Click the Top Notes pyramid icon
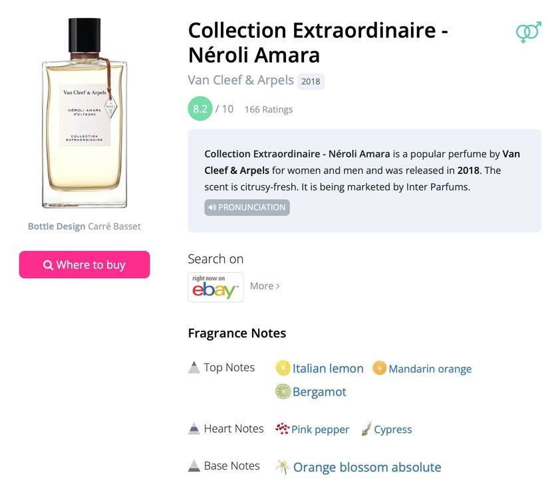The width and height of the screenshot is (548, 498). (x=194, y=367)
